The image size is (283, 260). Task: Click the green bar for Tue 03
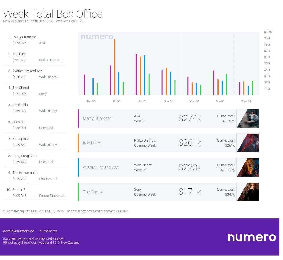point(226,84)
